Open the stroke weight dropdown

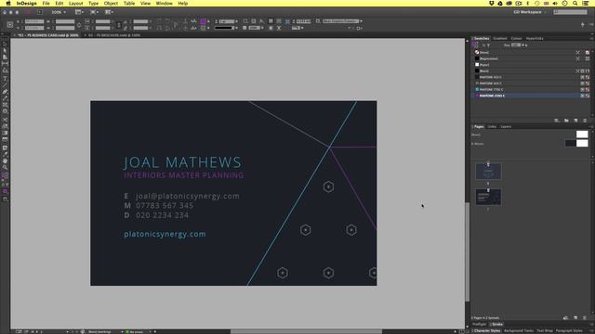[236, 21]
